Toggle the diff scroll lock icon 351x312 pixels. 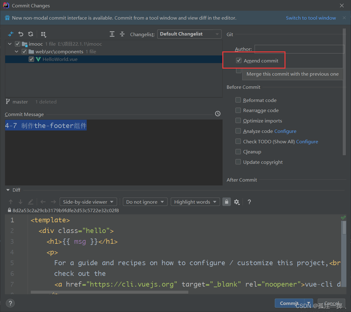point(227,202)
